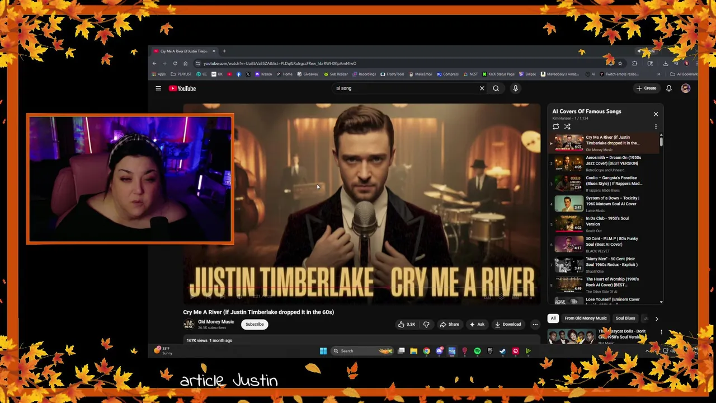This screenshot has height=403, width=716.
Task: Open YouTube notifications bell
Action: point(669,88)
